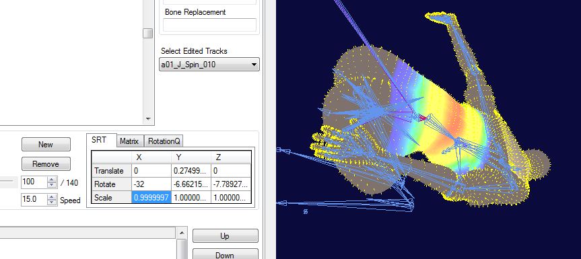This screenshot has height=259, width=581.
Task: Click the Scale row header
Action: click(x=111, y=198)
